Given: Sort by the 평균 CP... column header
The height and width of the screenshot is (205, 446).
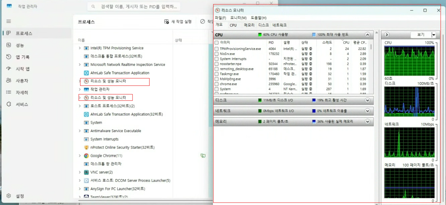Looking at the screenshot, I should pyautogui.click(x=360, y=43).
